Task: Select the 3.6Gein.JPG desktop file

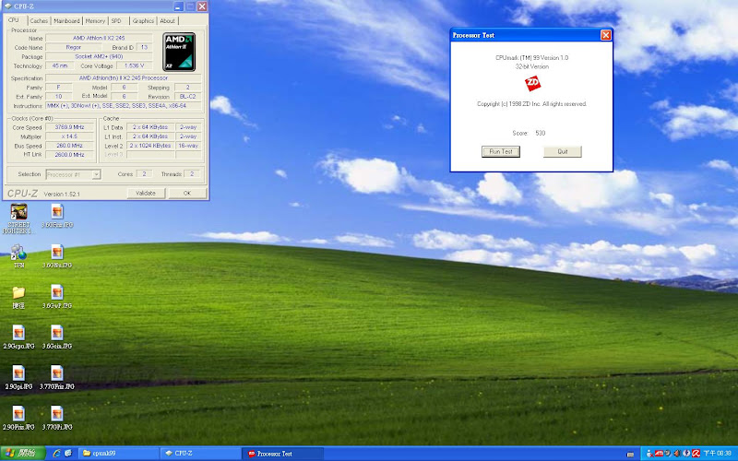Action: pyautogui.click(x=57, y=332)
